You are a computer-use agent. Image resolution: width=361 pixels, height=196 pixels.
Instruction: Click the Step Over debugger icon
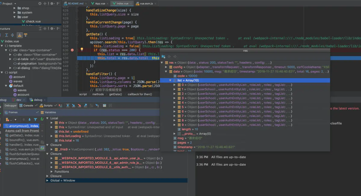coord(68,105)
